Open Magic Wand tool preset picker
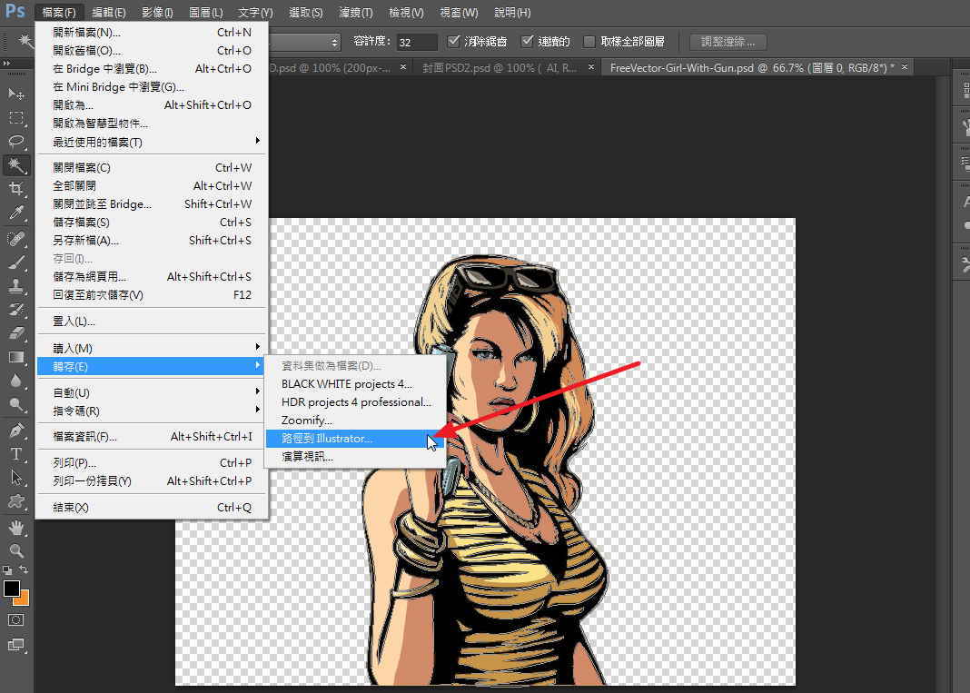This screenshot has height=693, width=970. (x=25, y=42)
